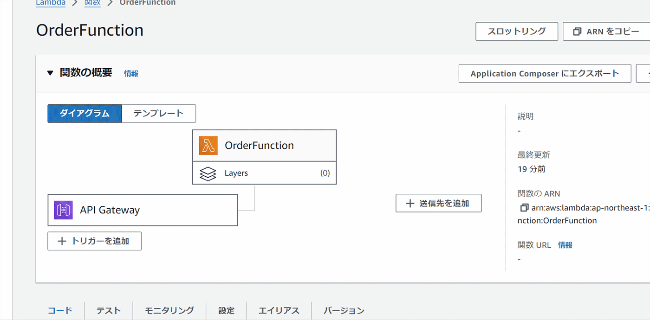The width and height of the screenshot is (650, 320).
Task: Open the エイリアス tab
Action: pyautogui.click(x=279, y=311)
